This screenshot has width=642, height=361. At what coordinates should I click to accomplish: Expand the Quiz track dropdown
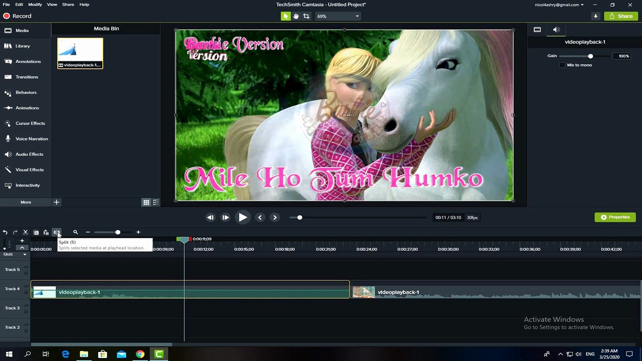(25, 254)
